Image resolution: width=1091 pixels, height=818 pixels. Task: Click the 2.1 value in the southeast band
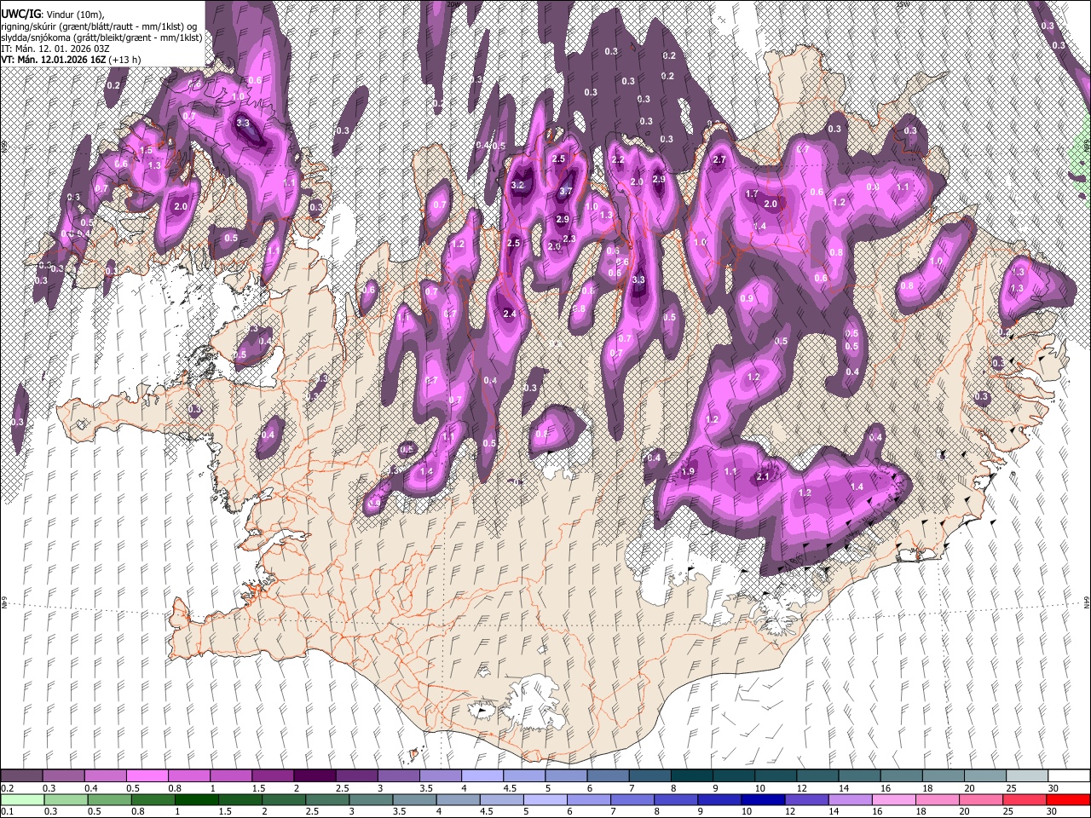pyautogui.click(x=763, y=477)
